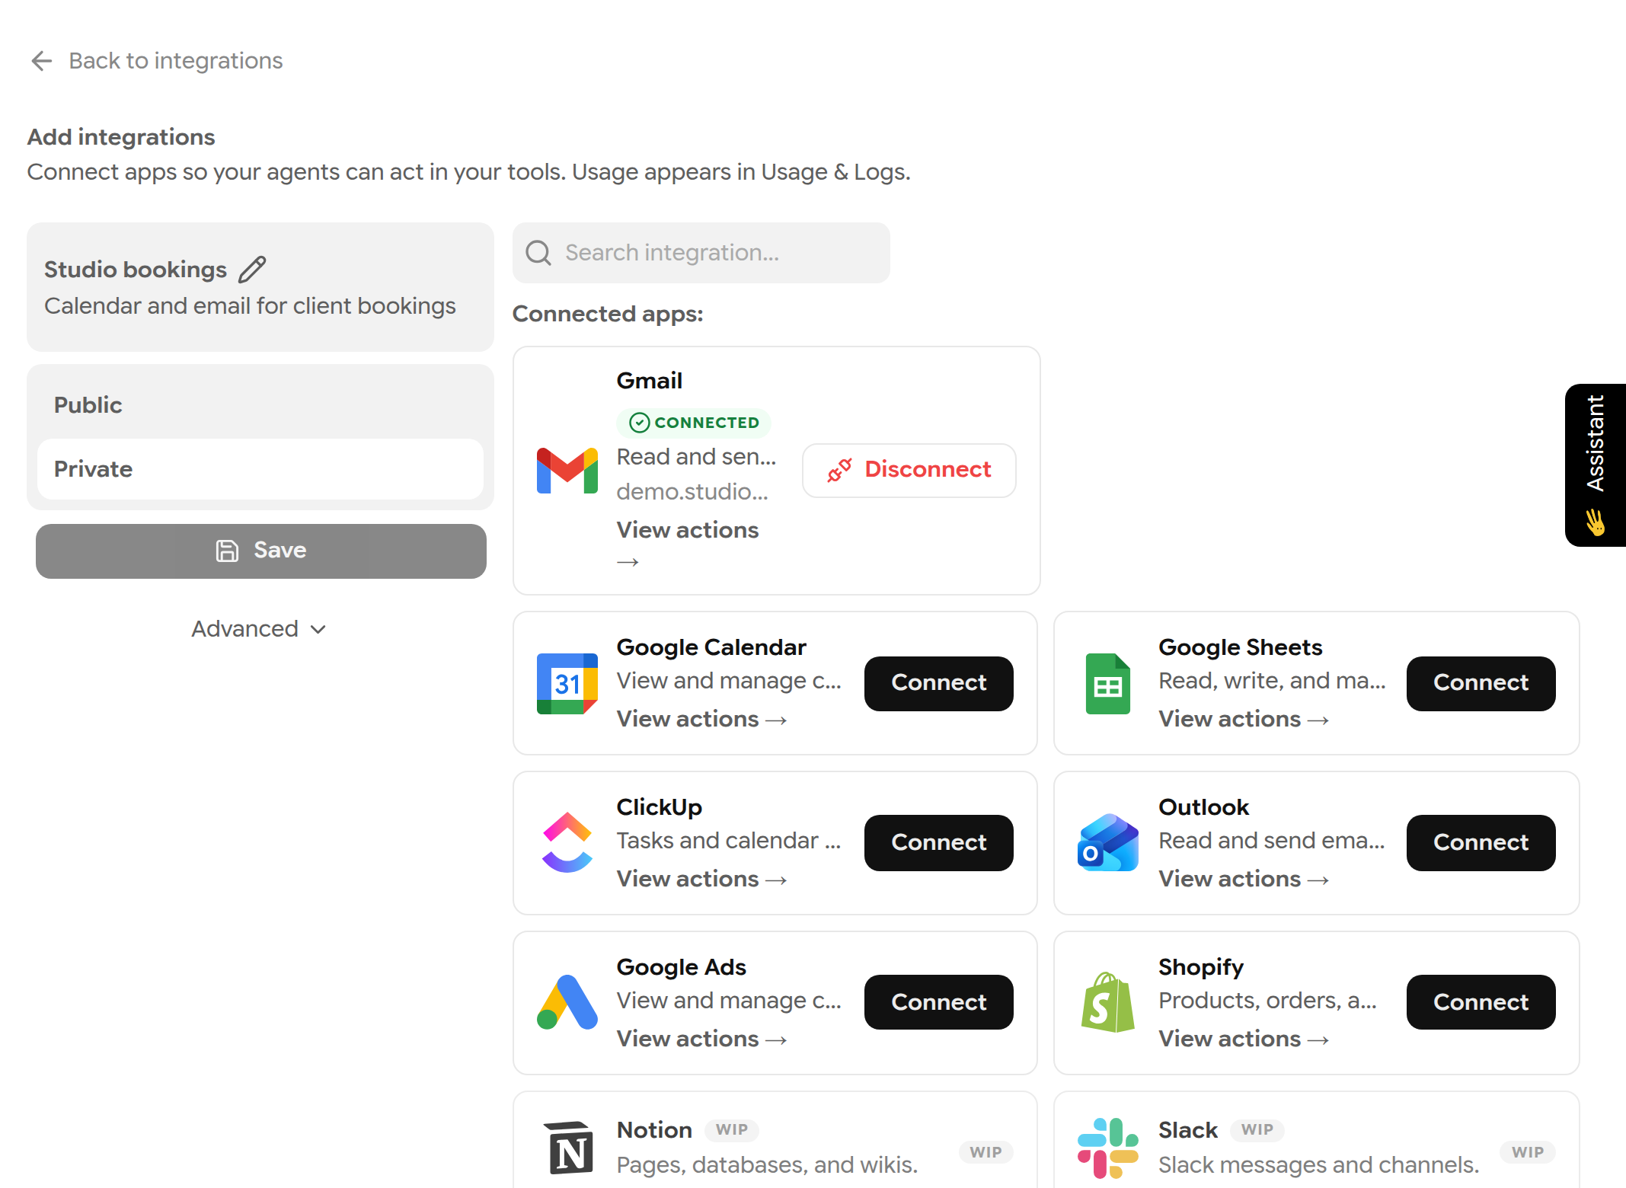Viewport: 1626px width, 1188px height.
Task: Save the integration settings
Action: 261,551
